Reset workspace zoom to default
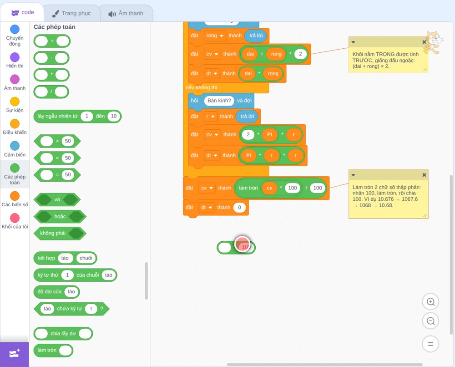This screenshot has width=455, height=367. [x=430, y=344]
